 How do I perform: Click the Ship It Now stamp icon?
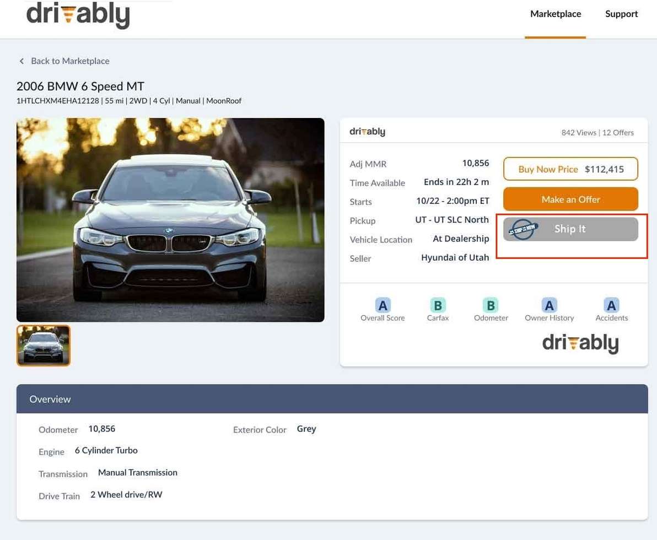(523, 229)
